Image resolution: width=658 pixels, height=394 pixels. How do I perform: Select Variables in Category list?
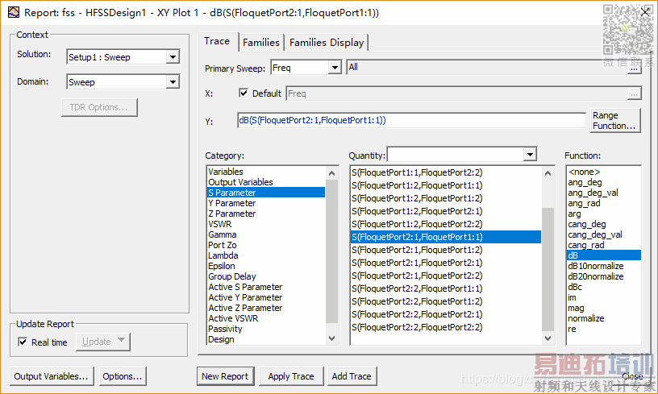click(225, 172)
